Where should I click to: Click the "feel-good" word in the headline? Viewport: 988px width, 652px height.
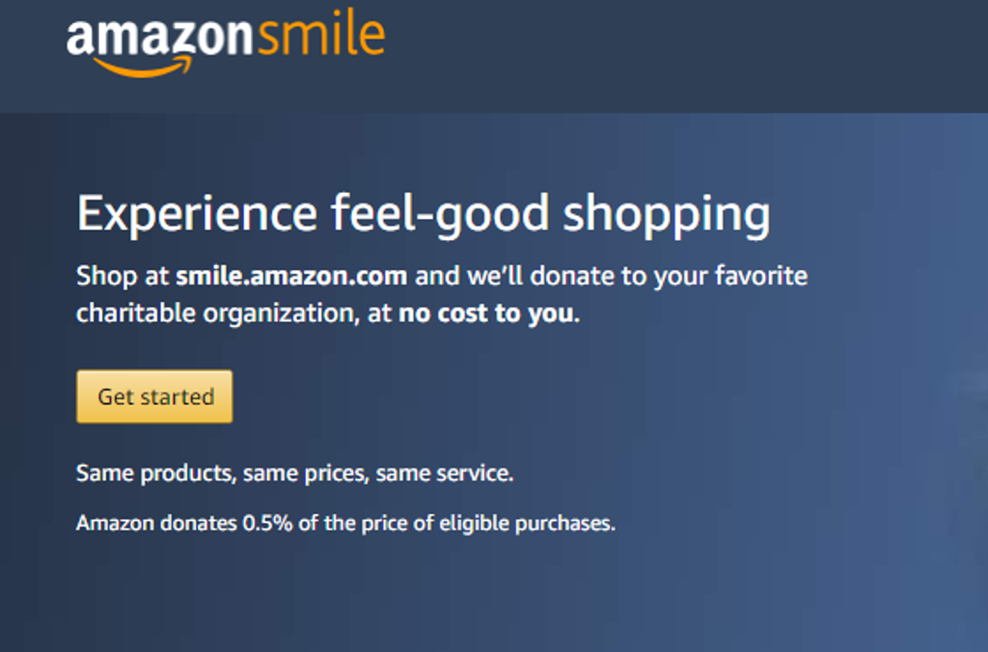(x=440, y=215)
